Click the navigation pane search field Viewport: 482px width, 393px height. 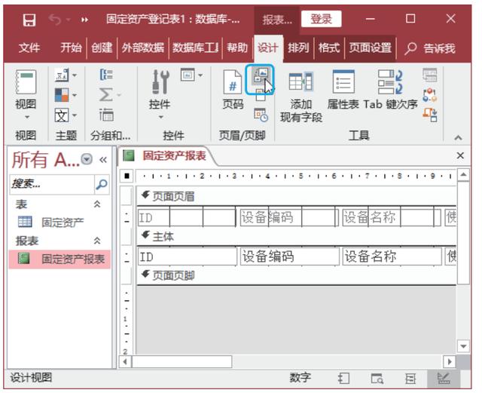tap(52, 184)
